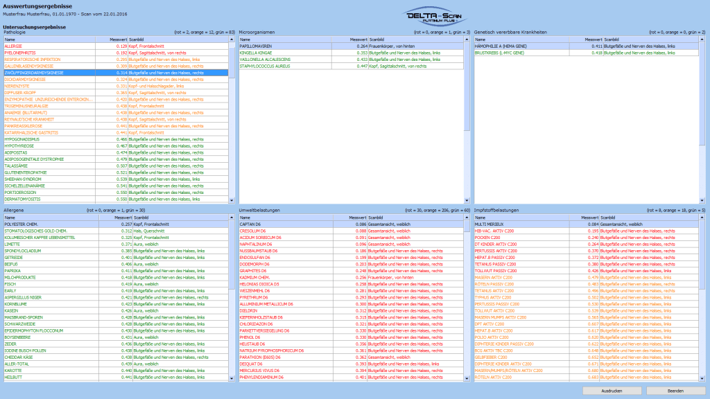Screen dimensions: 710x399
Task: Click scroll-up arrow in Impfstoffbelastungen table
Action: [702, 218]
